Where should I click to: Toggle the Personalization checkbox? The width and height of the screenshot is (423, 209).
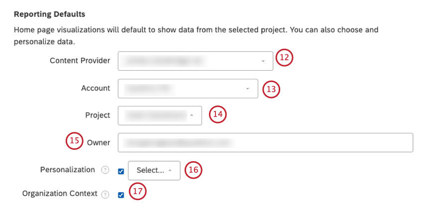[x=121, y=171]
